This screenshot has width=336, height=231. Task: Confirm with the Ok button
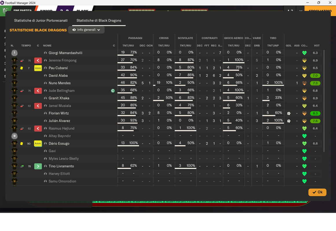click(x=317, y=192)
